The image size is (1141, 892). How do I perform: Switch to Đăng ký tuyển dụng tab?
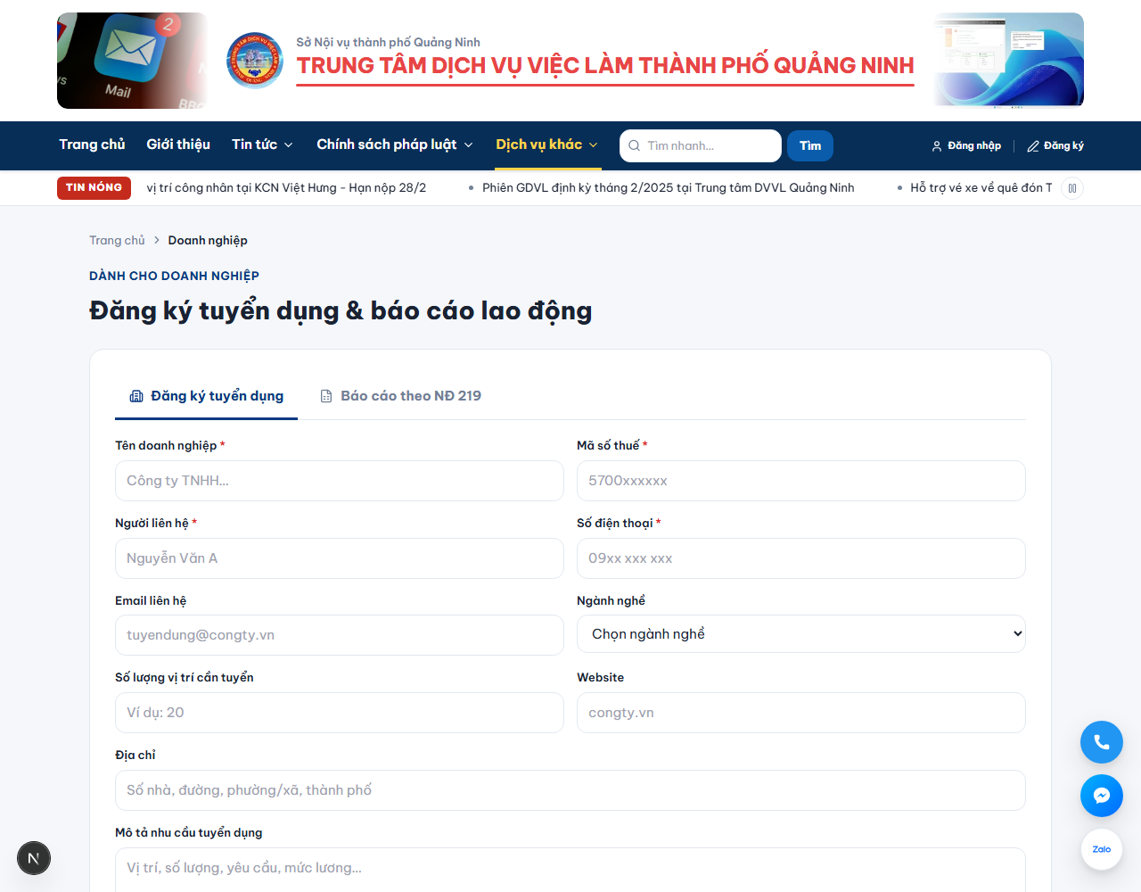pos(207,396)
